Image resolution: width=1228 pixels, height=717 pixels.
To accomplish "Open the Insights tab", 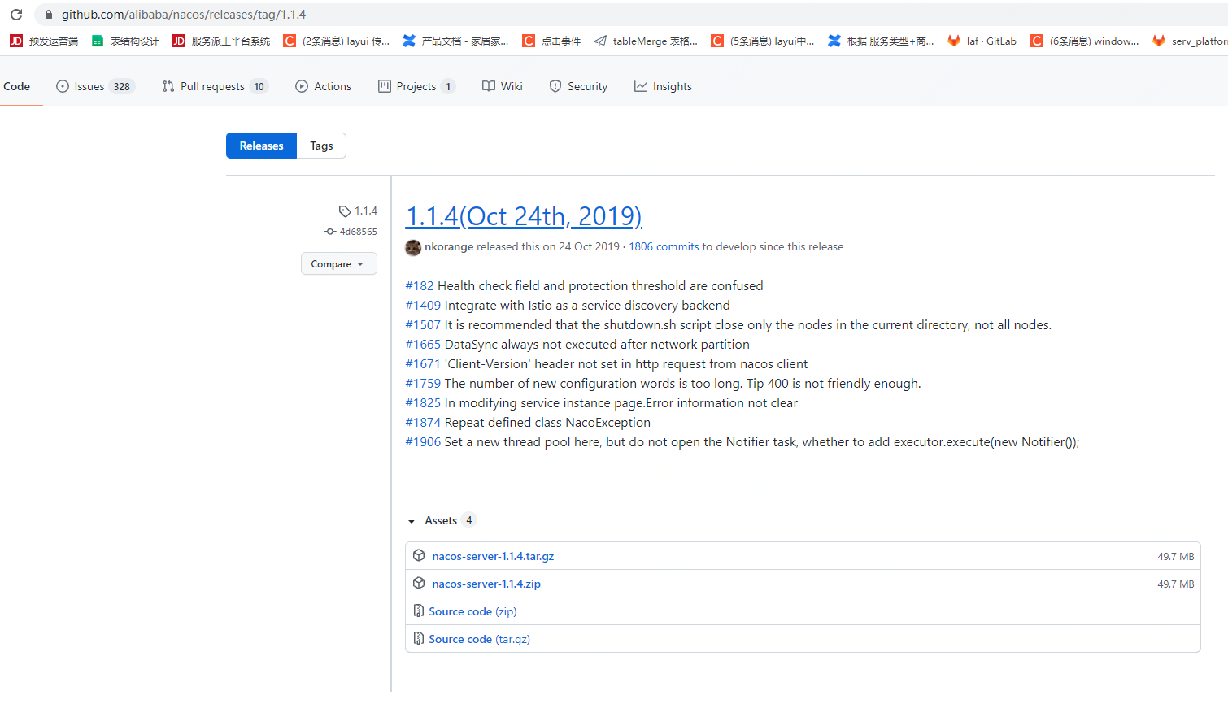I will coord(663,86).
